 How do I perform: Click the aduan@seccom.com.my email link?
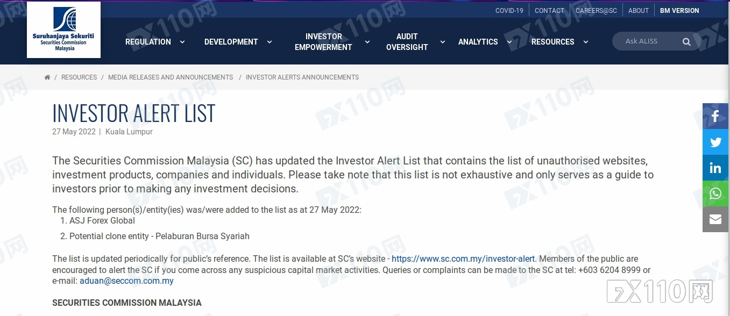point(126,281)
